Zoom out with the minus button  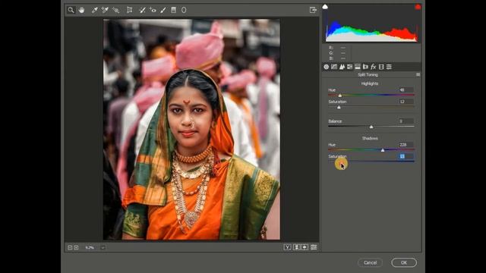coord(70,248)
